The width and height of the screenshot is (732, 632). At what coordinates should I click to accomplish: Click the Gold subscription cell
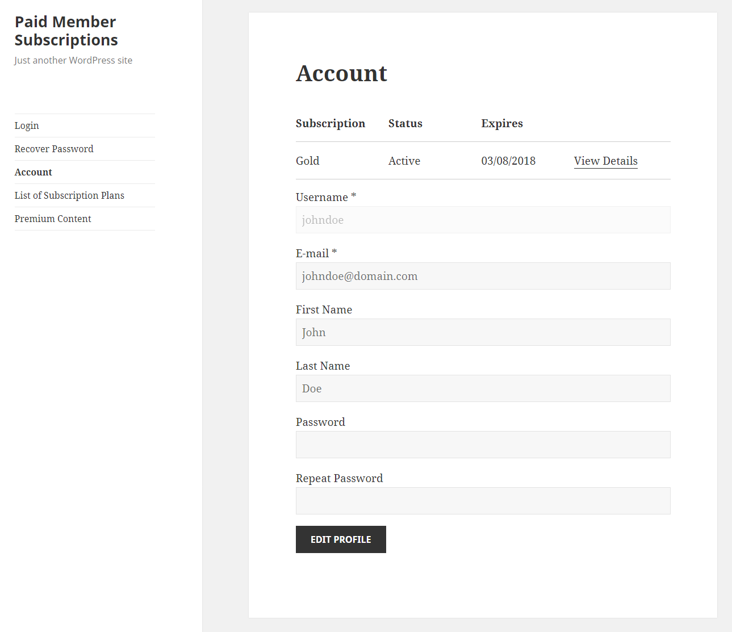coord(308,161)
